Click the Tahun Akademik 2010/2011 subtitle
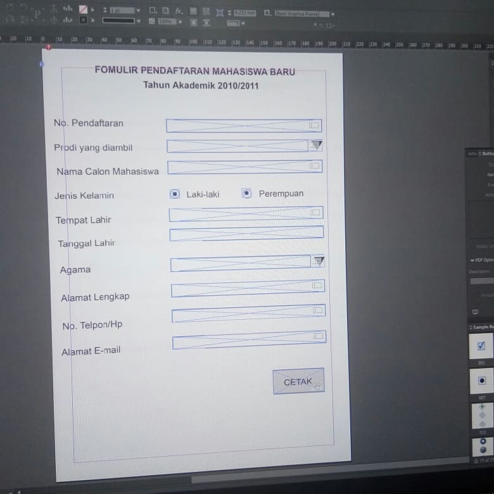The height and width of the screenshot is (494, 494). [x=201, y=85]
